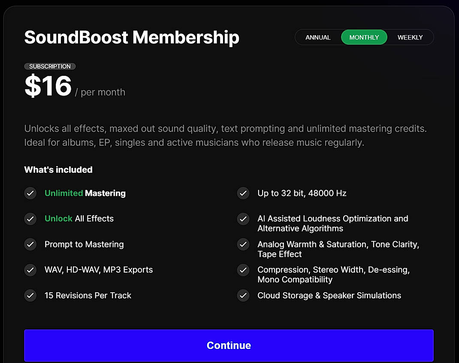This screenshot has width=459, height=363.
Task: Click checkmark icon beside Compression, Stereo Width
Action: 243,270
